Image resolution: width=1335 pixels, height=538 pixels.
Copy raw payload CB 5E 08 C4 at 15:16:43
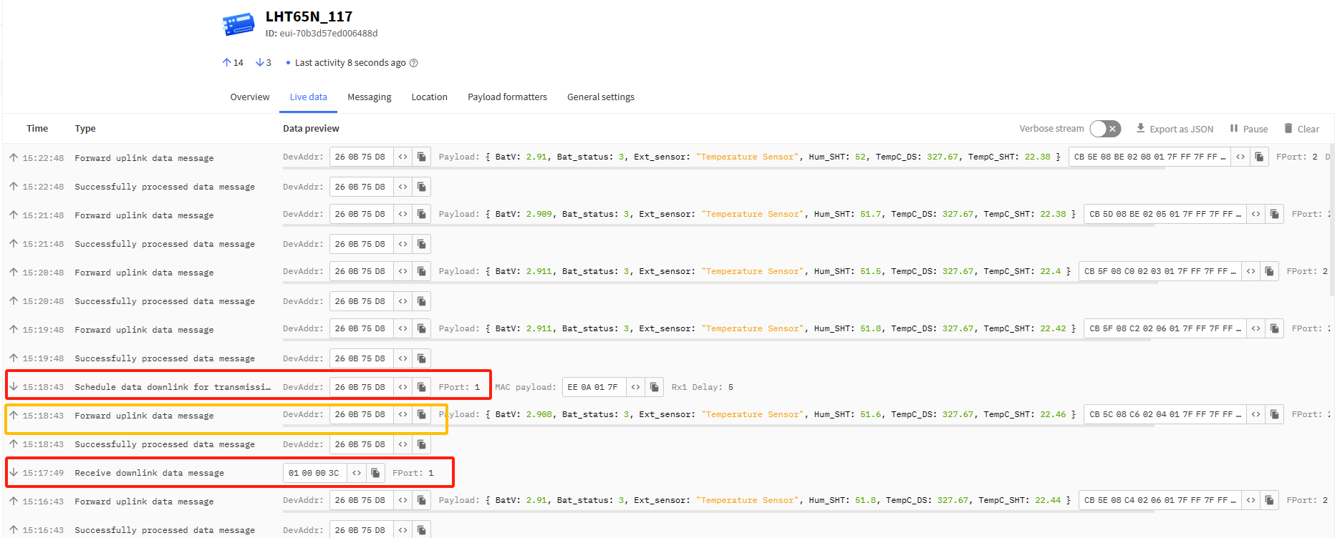click(1269, 500)
